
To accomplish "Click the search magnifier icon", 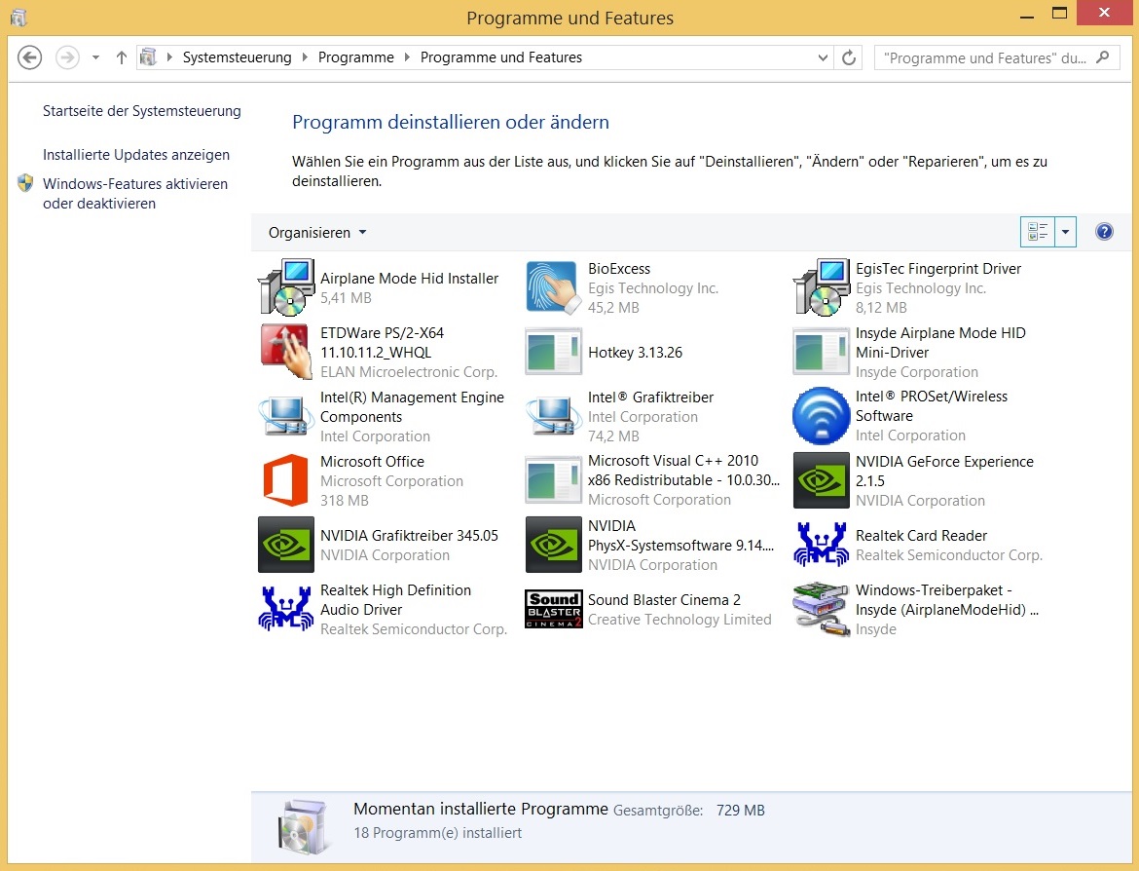I will (x=1103, y=57).
